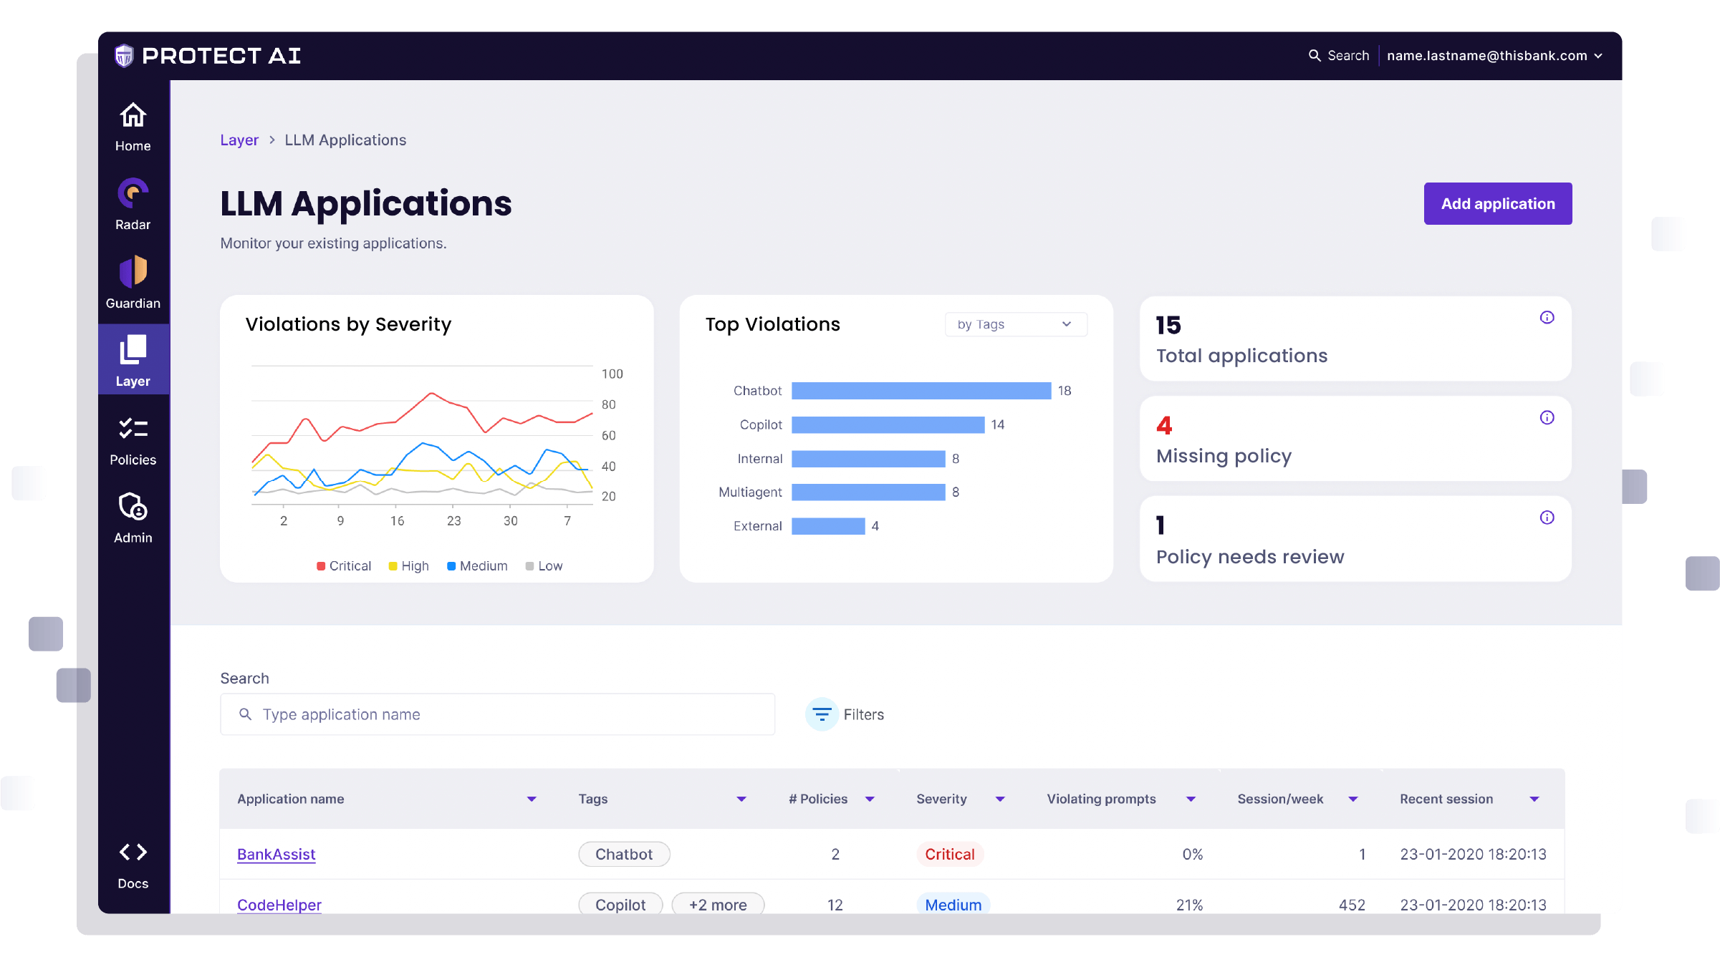Click info icon on Missing policy card

click(1547, 418)
